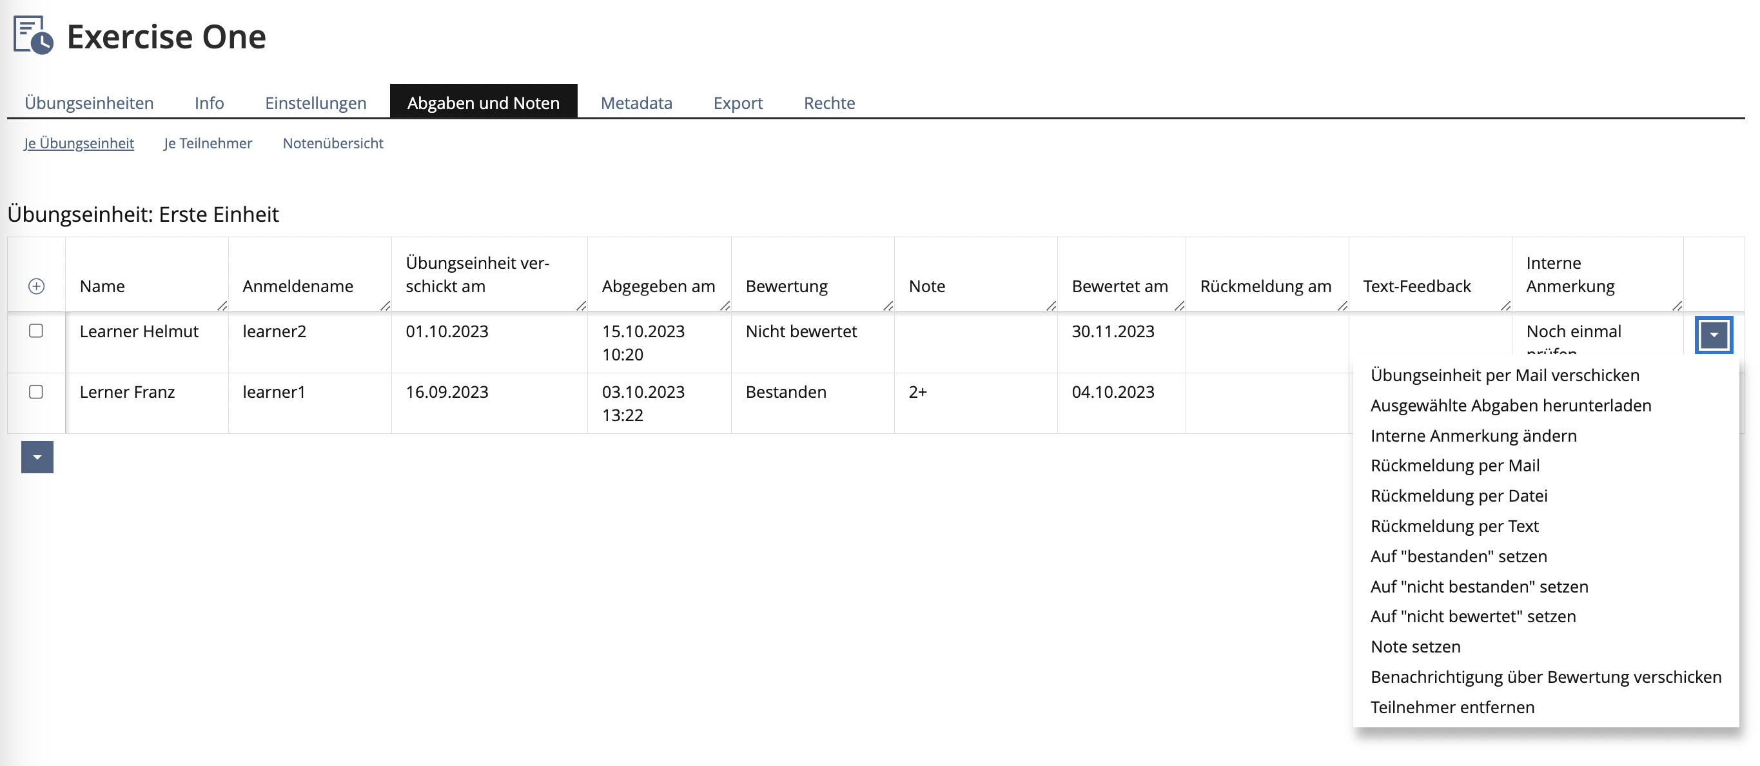
Task: Choose Rückmeldung per Datei menu option
Action: [1459, 495]
